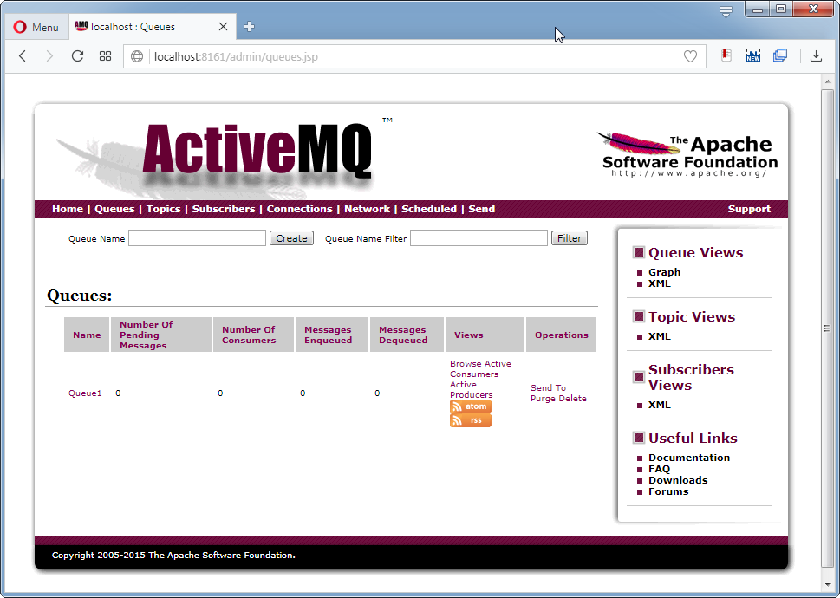Click Send To link for Queue1

[x=548, y=387]
